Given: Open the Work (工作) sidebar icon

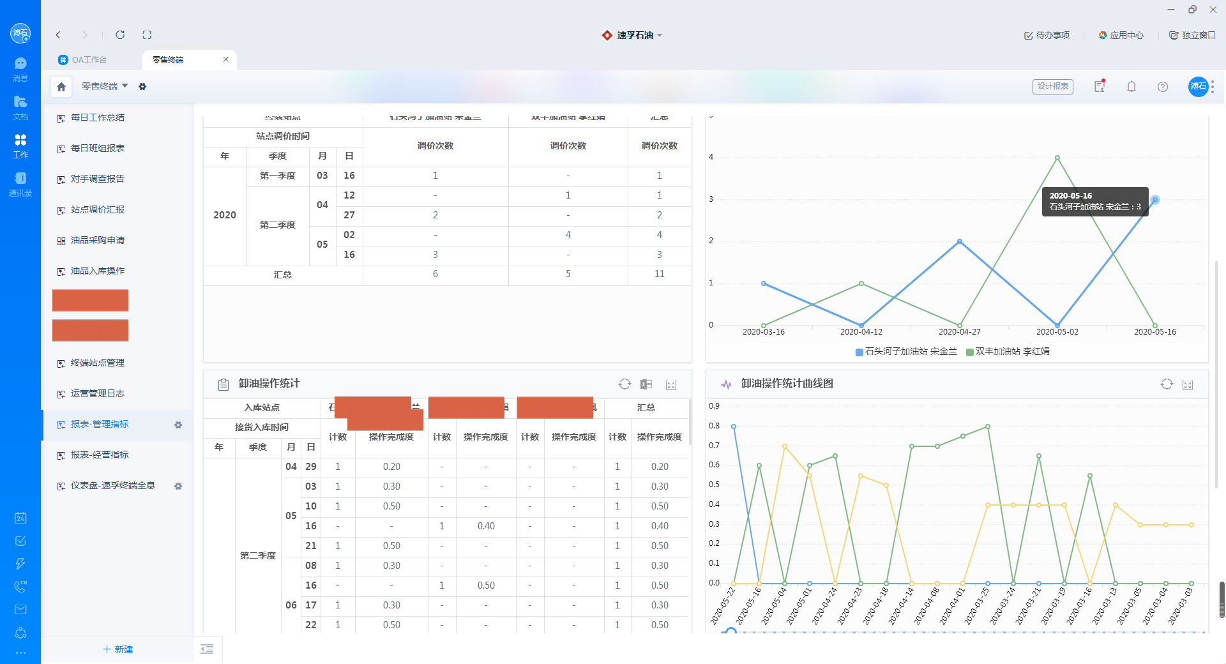Looking at the screenshot, I should tap(20, 146).
